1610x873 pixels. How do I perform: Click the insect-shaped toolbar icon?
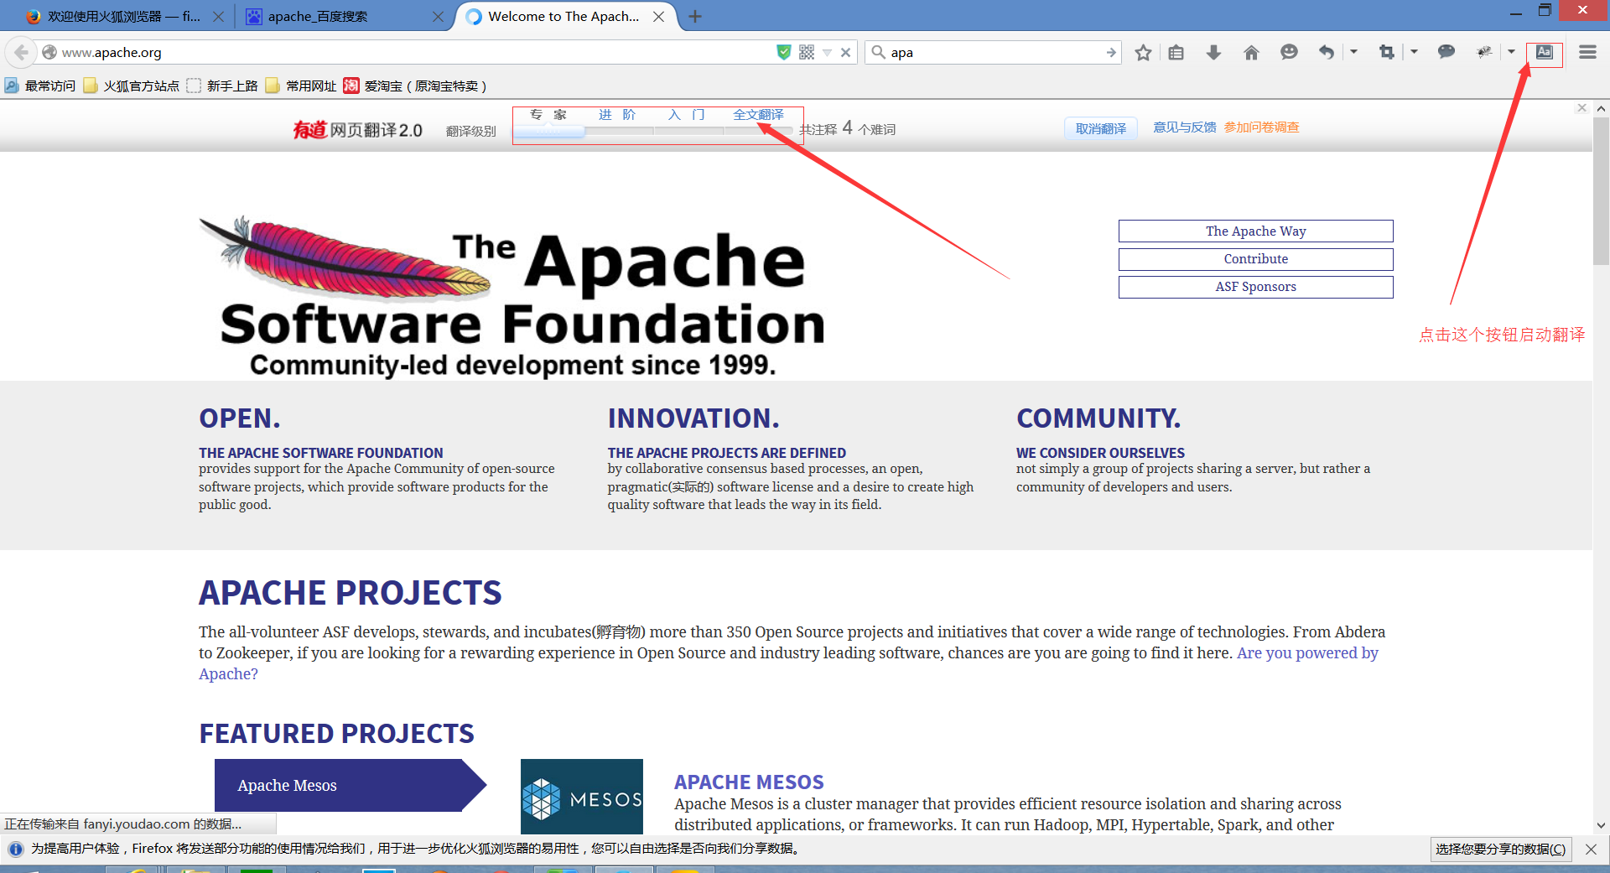(1484, 52)
